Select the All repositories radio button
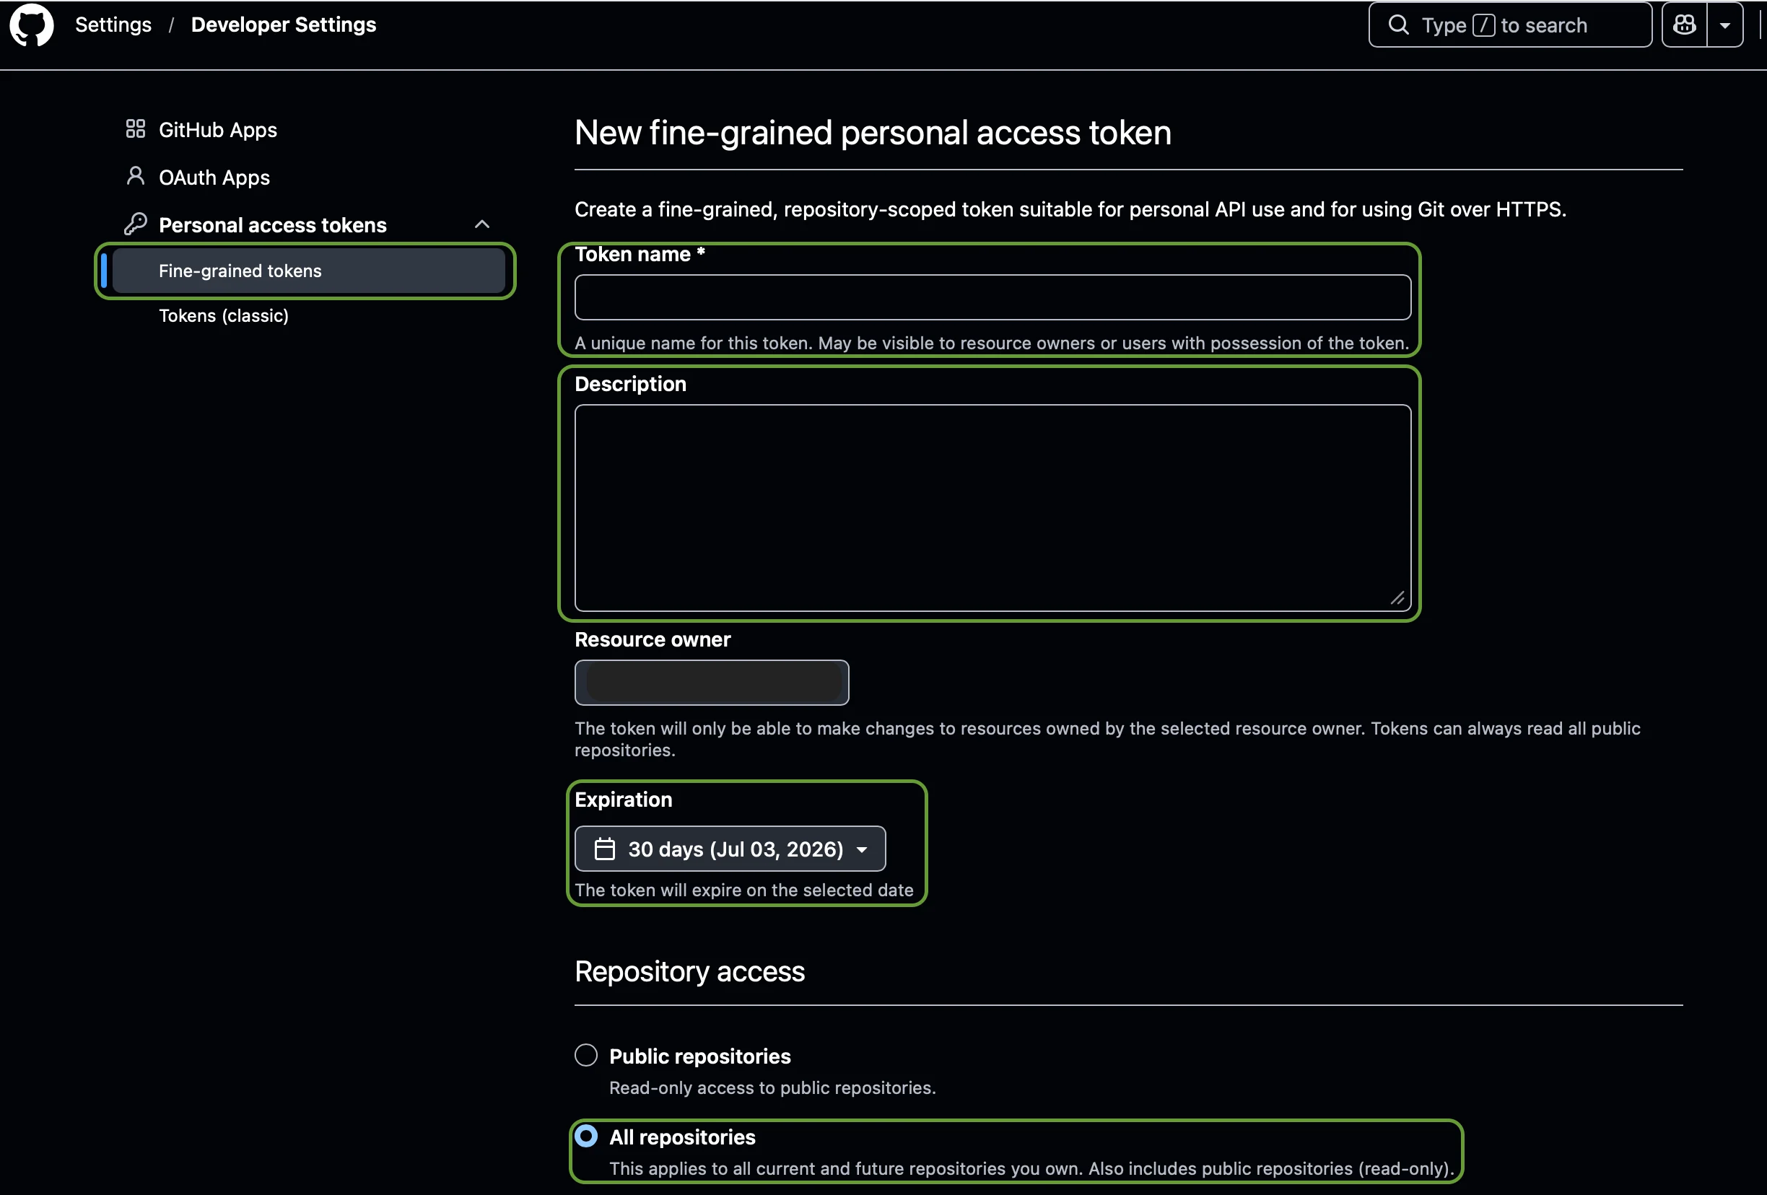The image size is (1767, 1195). (x=586, y=1136)
